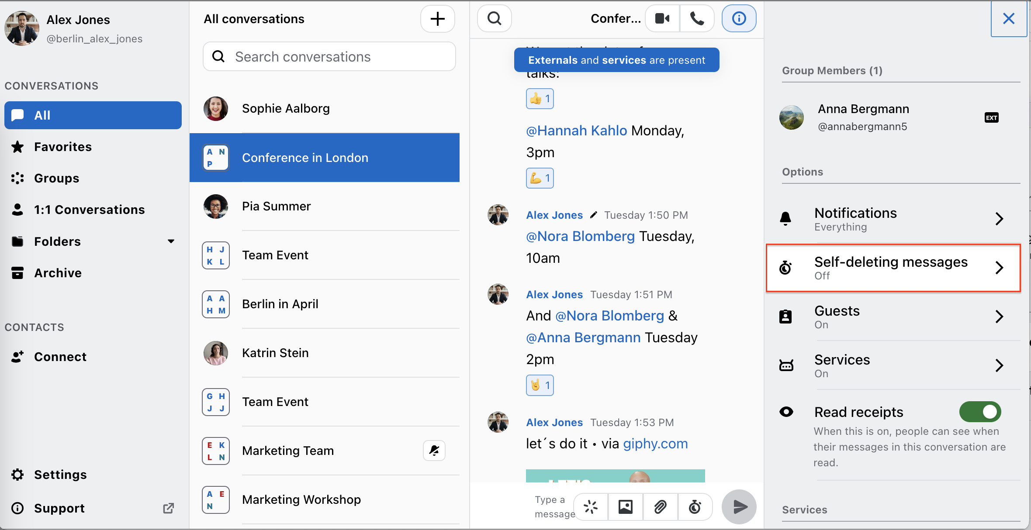The image size is (1031, 530).
Task: Open the Settings page
Action: [60, 475]
